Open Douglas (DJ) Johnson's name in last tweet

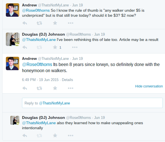[x=43, y=117]
